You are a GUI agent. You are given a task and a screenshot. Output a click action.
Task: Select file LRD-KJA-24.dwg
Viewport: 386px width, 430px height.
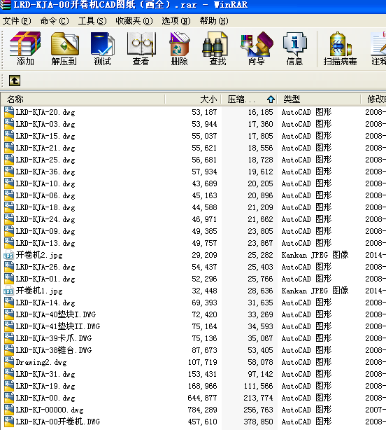pyautogui.click(x=45, y=219)
